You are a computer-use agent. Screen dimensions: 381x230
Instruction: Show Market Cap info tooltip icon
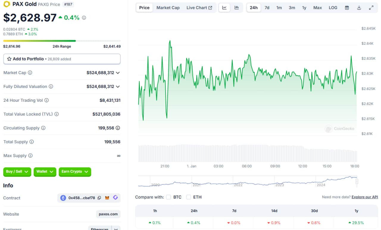[30, 73]
